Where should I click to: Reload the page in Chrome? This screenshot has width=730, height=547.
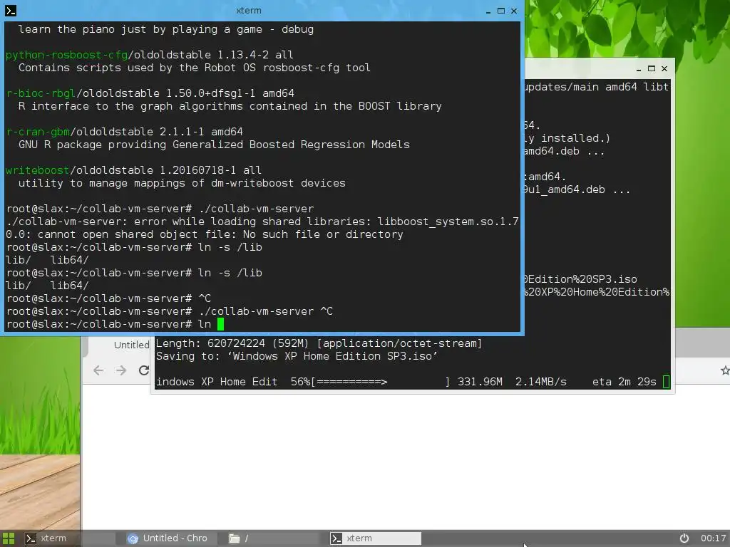(x=144, y=370)
